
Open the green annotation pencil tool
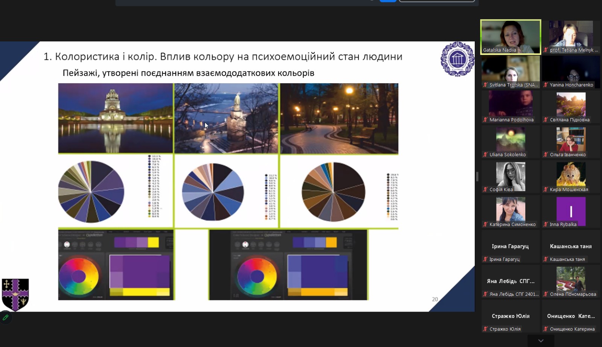click(x=6, y=318)
